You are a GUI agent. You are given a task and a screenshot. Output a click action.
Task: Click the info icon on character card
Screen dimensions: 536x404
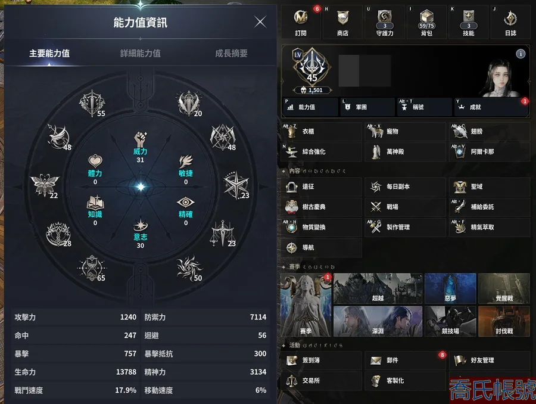coord(521,54)
